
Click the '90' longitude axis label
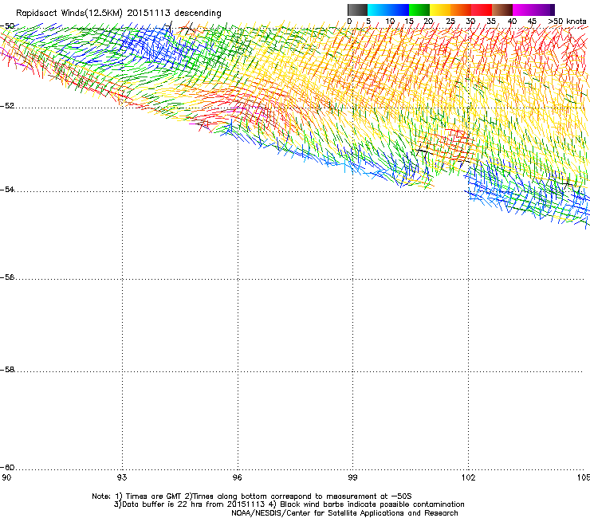click(6, 477)
